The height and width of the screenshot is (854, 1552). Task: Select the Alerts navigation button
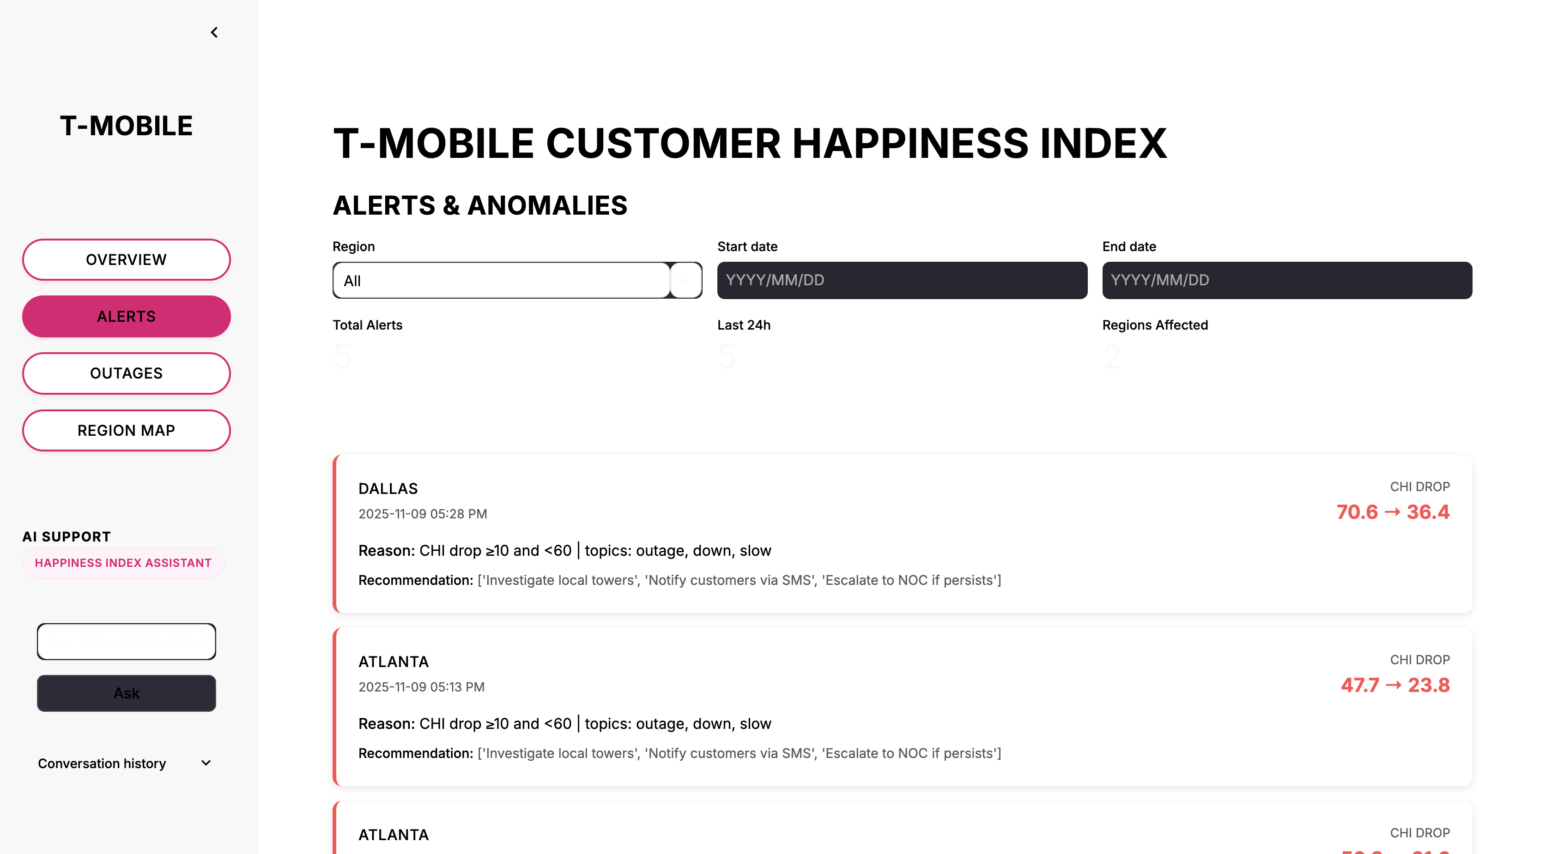tap(127, 316)
